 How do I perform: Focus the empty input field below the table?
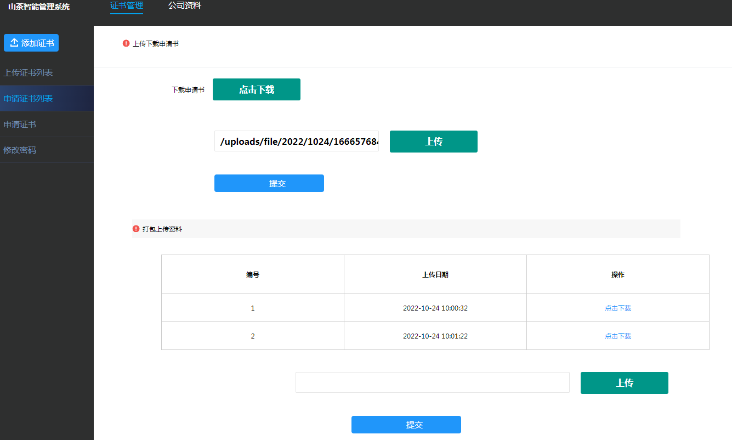(x=432, y=382)
